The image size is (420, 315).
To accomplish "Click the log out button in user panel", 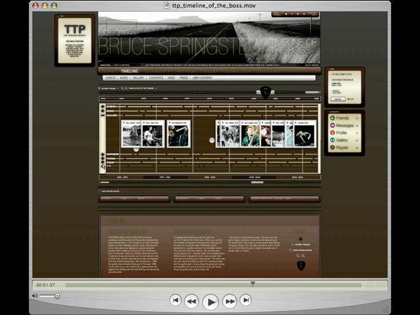I will [x=338, y=99].
